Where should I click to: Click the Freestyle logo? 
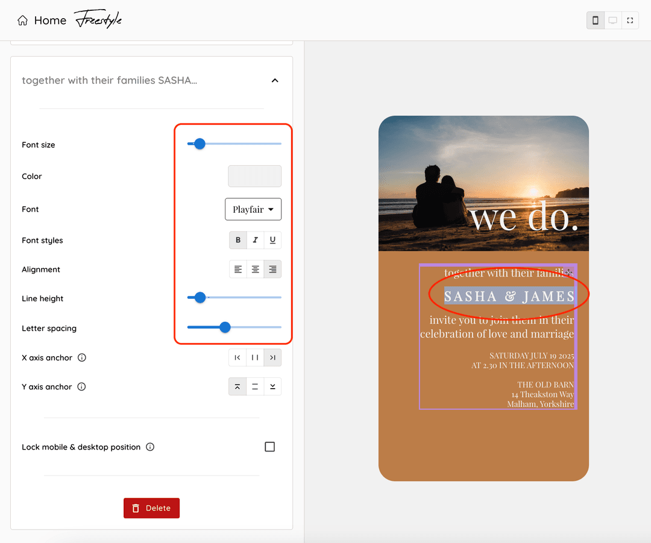click(x=98, y=20)
